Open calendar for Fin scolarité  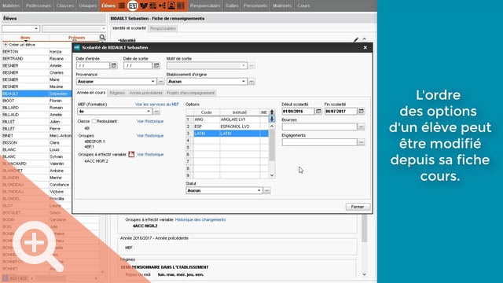point(362,111)
